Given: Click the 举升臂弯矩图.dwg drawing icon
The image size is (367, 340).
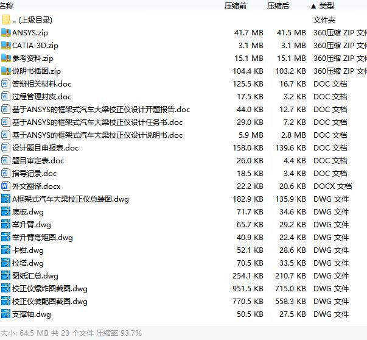Looking at the screenshot, I should (5, 238).
